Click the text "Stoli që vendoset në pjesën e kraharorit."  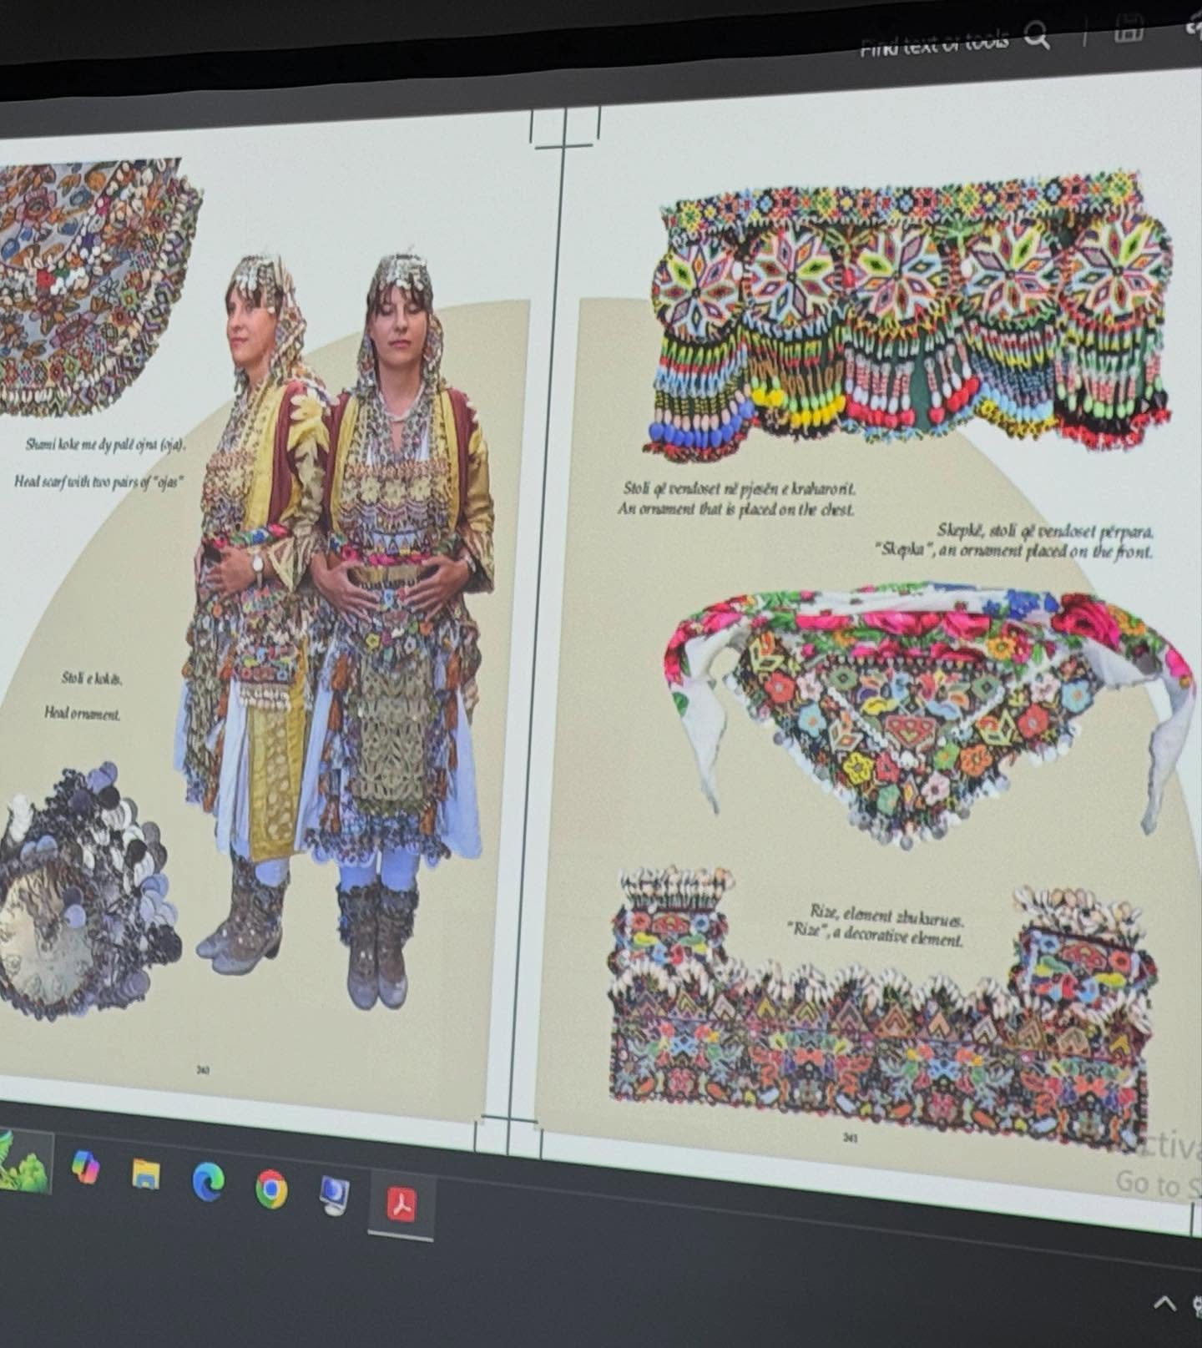[x=739, y=488]
